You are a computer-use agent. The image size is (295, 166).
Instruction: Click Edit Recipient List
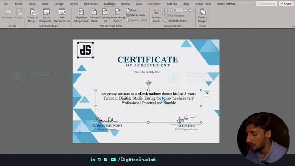tap(62, 16)
